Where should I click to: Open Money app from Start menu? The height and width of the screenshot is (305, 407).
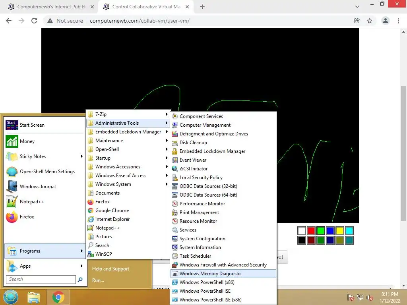[x=45, y=141]
